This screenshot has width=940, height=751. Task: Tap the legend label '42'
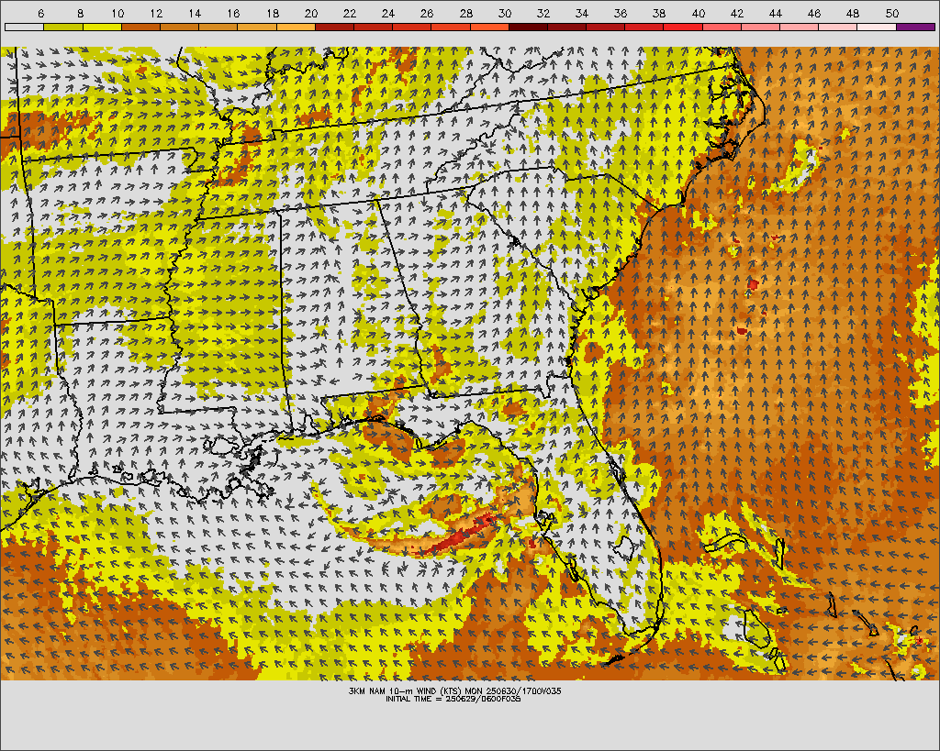[x=737, y=13]
